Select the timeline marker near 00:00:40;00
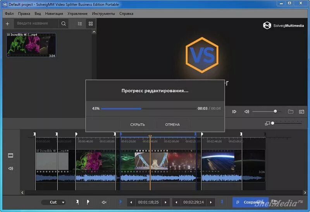This screenshot has height=212, width=310. [76, 134]
